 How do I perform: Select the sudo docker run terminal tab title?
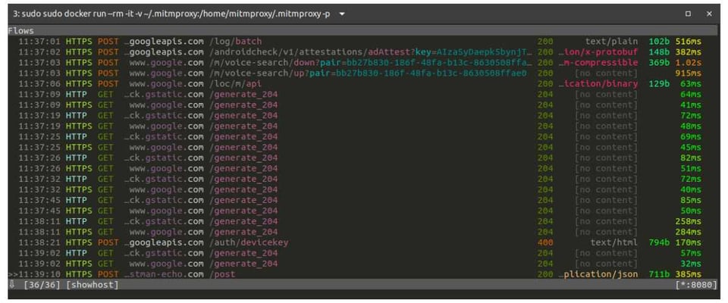pos(171,14)
